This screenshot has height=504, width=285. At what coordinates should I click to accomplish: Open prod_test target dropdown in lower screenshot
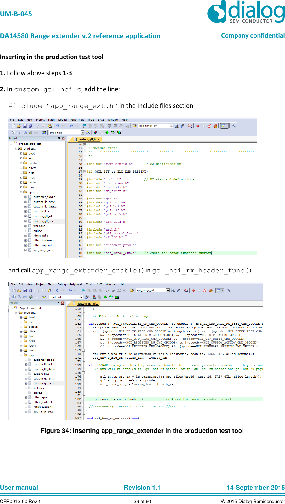tap(81, 297)
